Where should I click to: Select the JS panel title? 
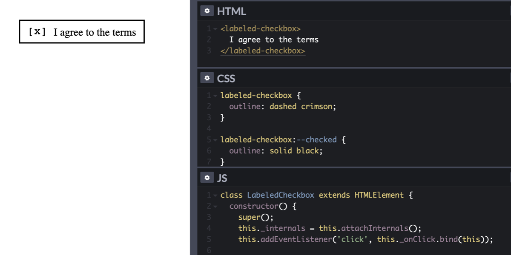pyautogui.click(x=222, y=178)
